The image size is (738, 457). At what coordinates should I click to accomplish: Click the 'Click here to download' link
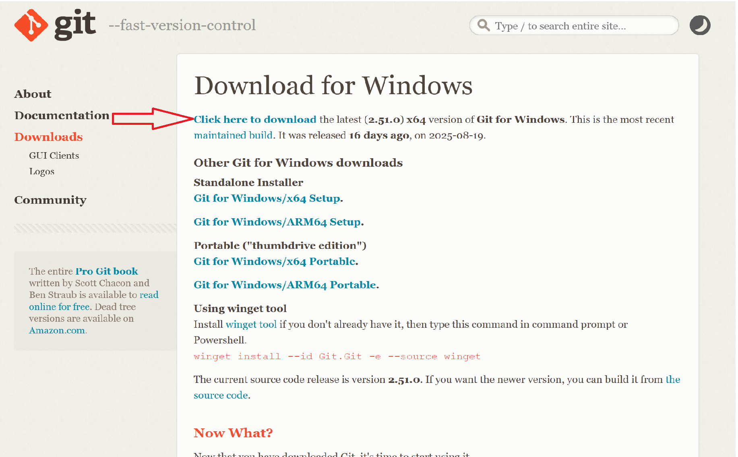(255, 120)
